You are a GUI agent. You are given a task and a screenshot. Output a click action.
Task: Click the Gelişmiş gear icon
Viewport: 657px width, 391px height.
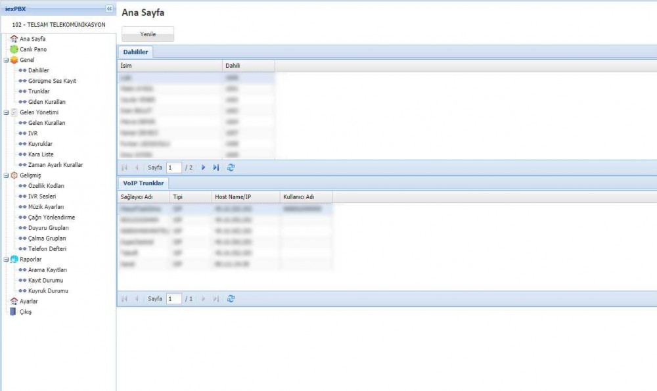click(14, 175)
